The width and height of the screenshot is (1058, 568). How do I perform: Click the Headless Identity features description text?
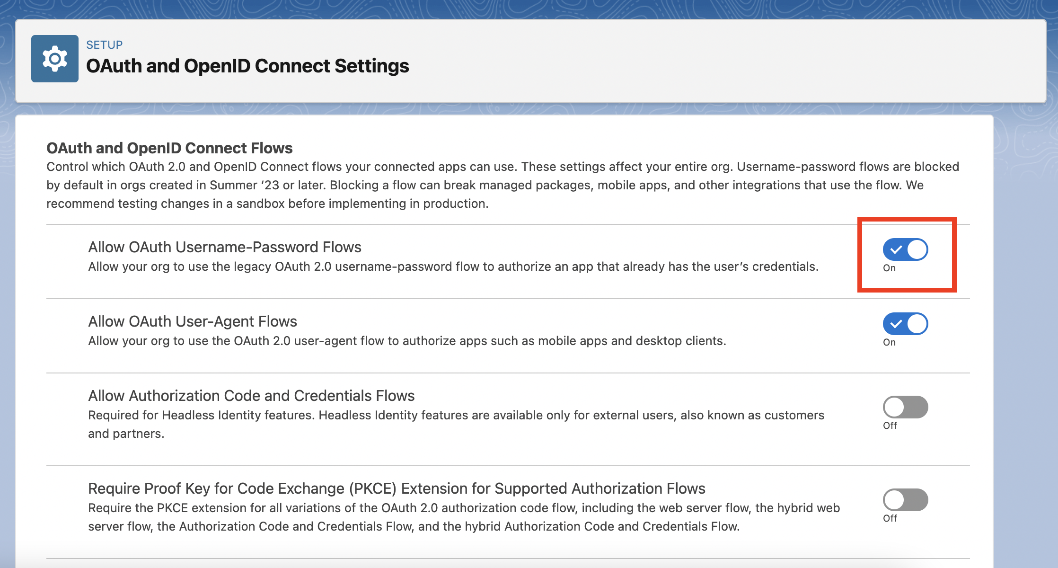[x=456, y=416]
